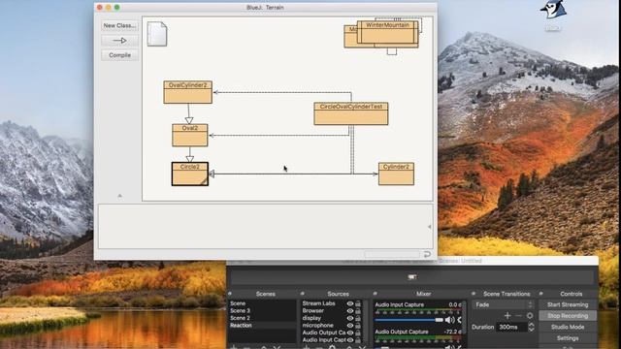Click the Sources dock header icon
The height and width of the screenshot is (349, 621).
pos(302,294)
